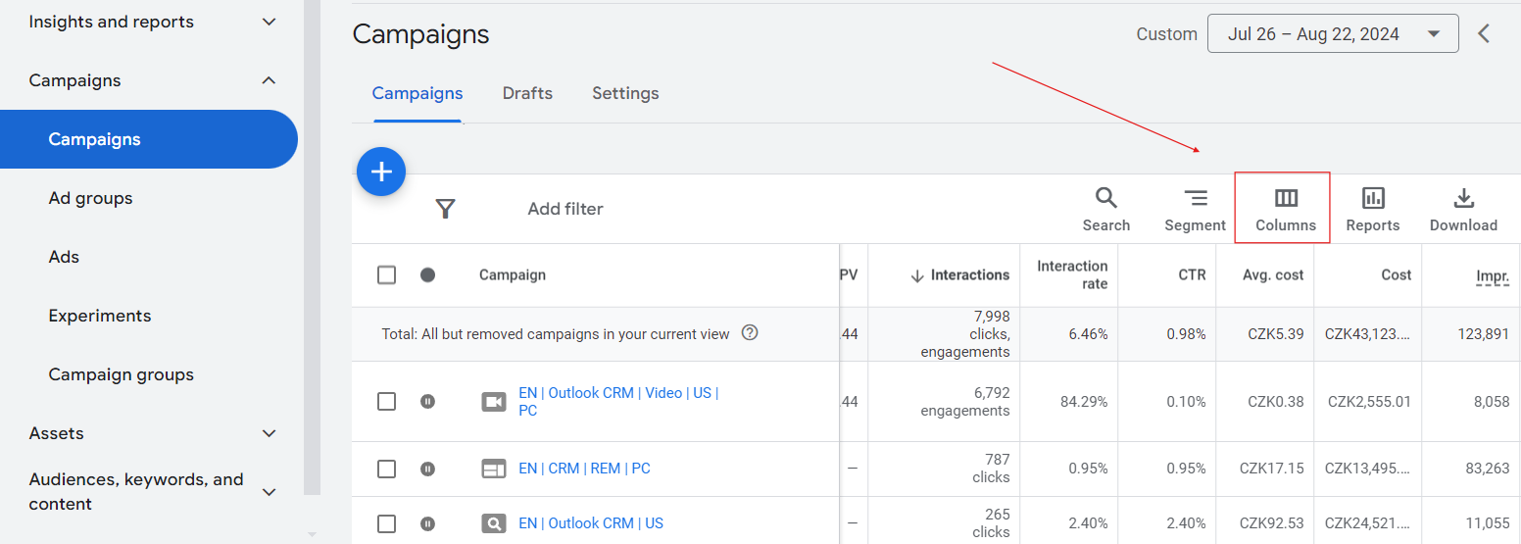The image size is (1521, 544).
Task: Click the 83,263 impressions cell
Action: pos(1488,469)
